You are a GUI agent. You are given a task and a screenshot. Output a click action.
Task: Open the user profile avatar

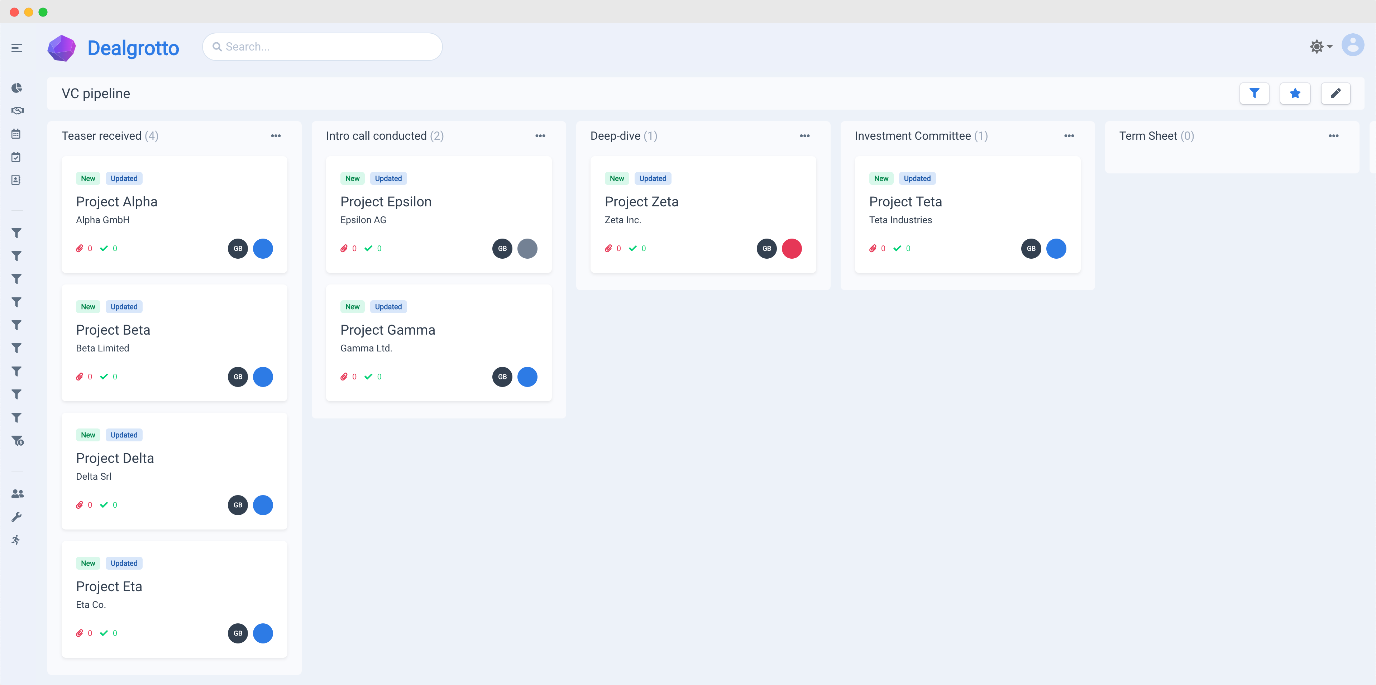1352,45
